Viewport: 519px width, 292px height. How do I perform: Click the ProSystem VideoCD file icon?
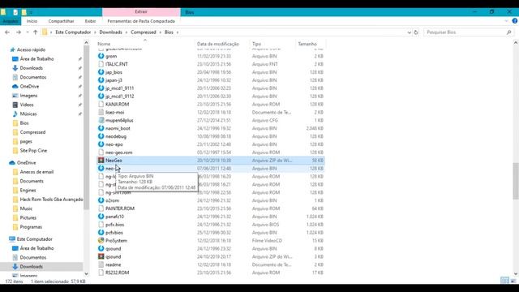(101, 240)
